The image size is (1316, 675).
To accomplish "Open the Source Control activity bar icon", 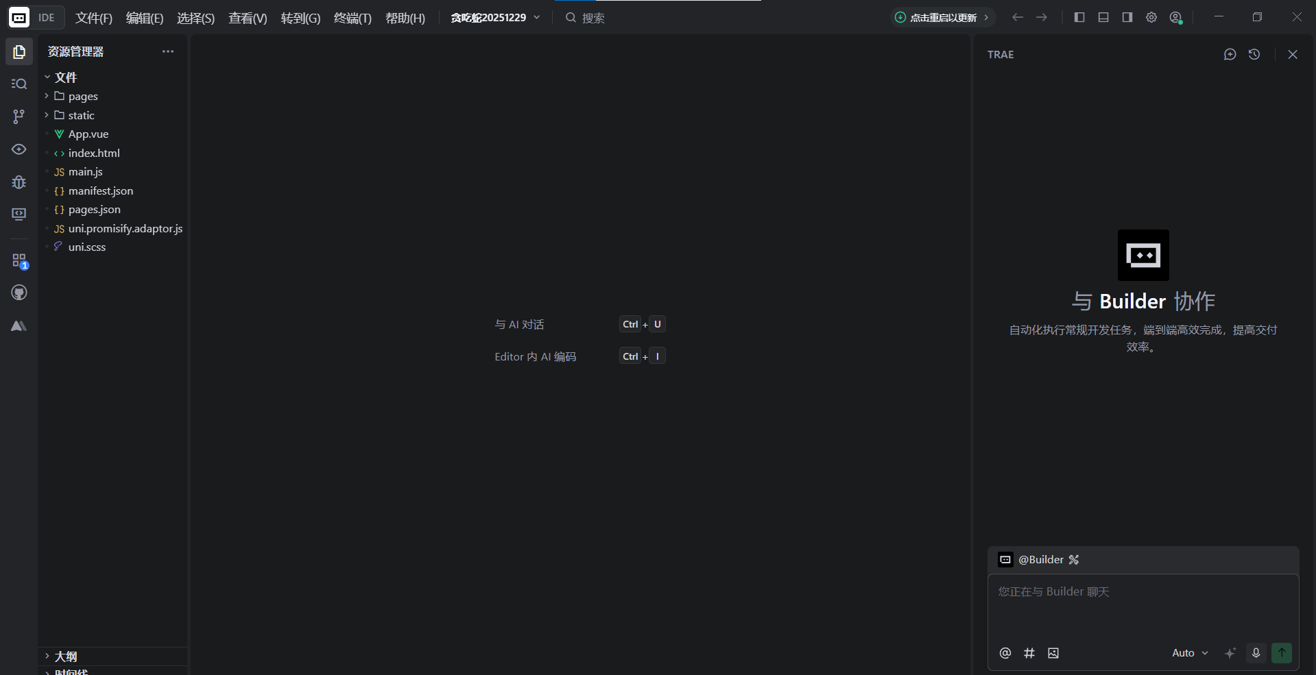I will 19,116.
